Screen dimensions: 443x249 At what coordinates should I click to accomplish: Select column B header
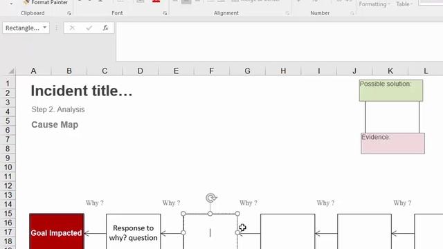point(69,71)
